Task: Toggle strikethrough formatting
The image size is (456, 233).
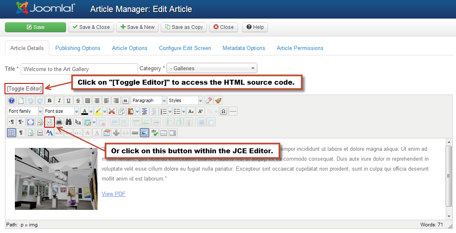Action: [78, 101]
